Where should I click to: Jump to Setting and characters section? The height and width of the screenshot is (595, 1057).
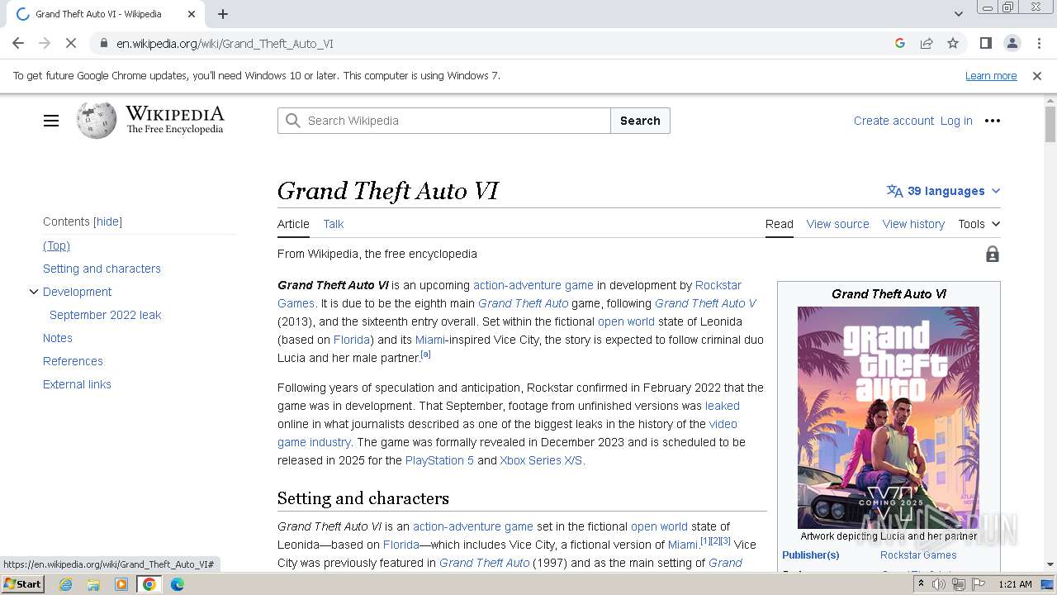coord(102,269)
